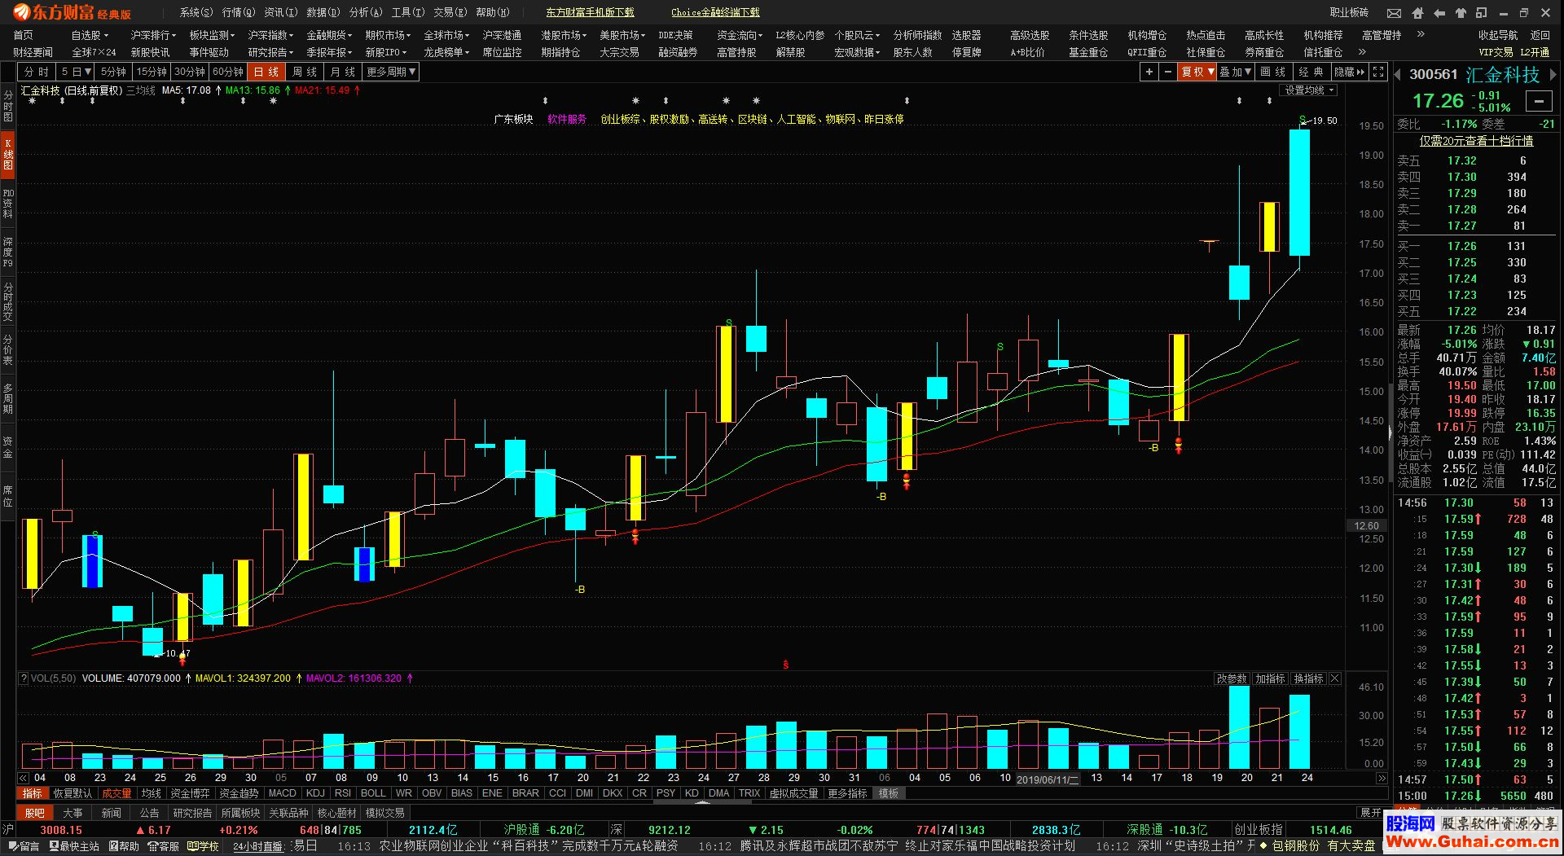
Task: Expand more nav items with top double-chevron
Action: coord(1421,34)
